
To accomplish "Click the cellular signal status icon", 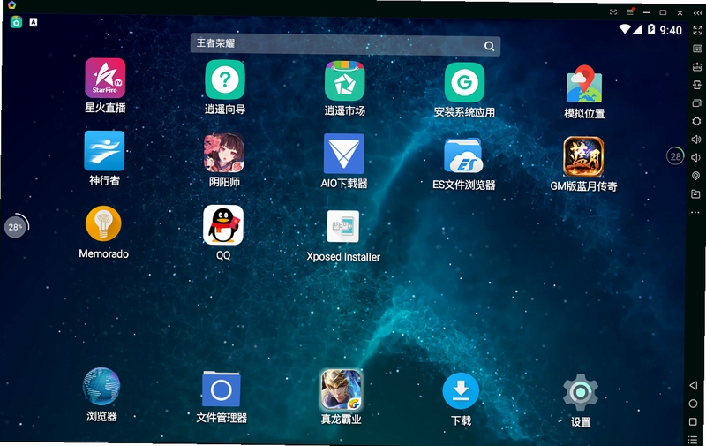I will coord(637,29).
